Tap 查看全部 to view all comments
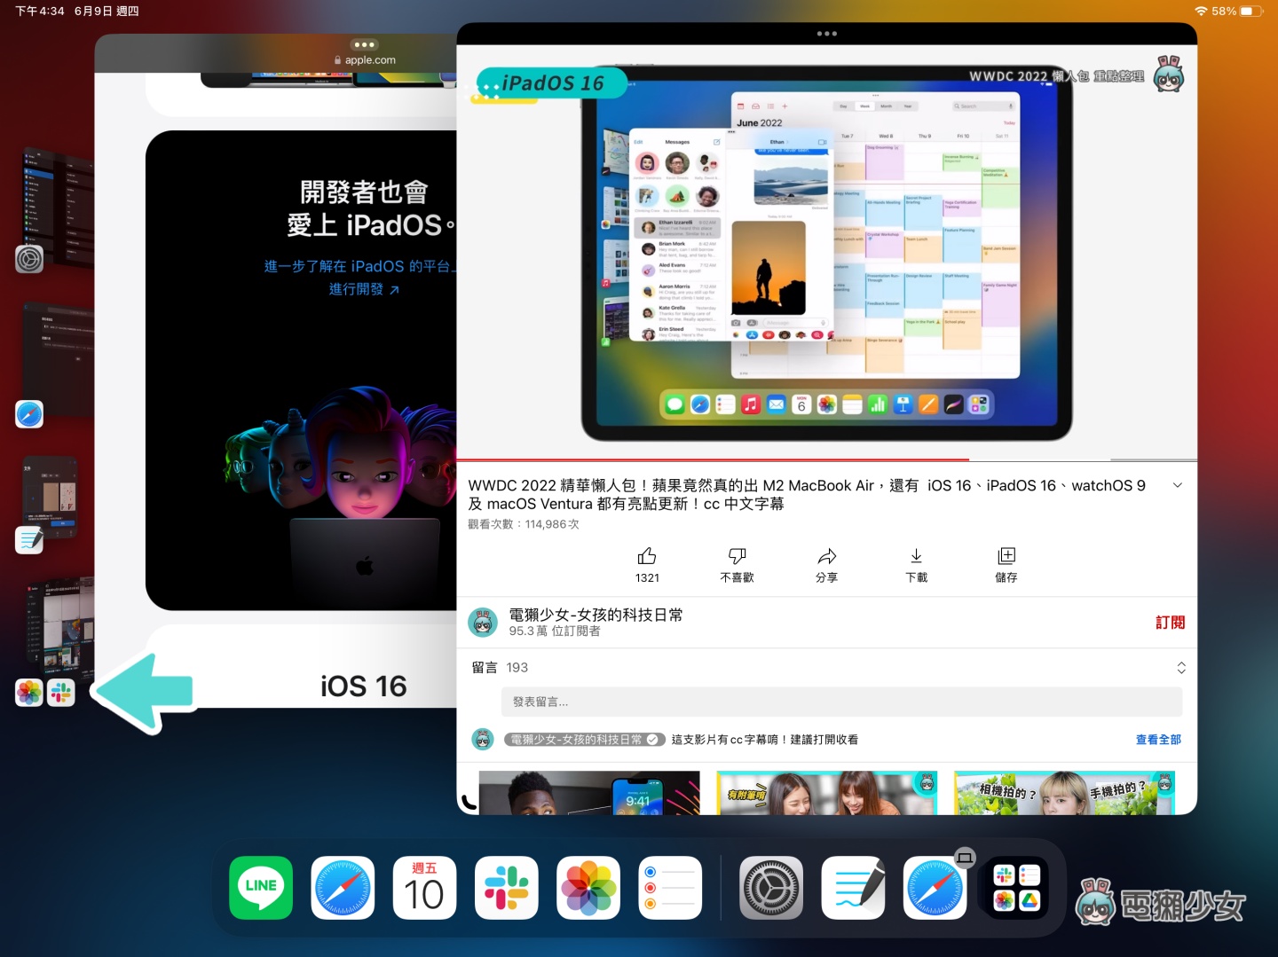Screen dimensions: 1278x957 click(1158, 740)
